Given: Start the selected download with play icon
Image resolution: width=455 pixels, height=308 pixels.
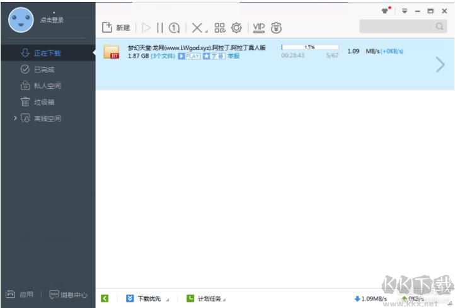Looking at the screenshot, I should click(146, 28).
